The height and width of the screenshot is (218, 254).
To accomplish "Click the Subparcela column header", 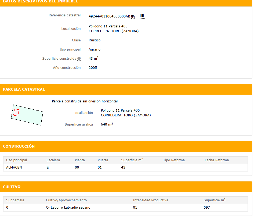I will click(x=15, y=200).
